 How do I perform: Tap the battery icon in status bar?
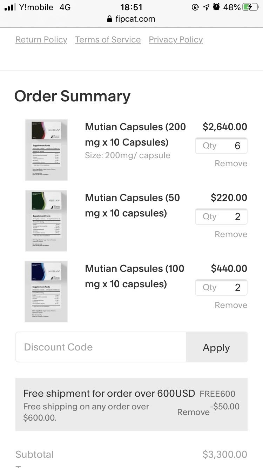250,7
